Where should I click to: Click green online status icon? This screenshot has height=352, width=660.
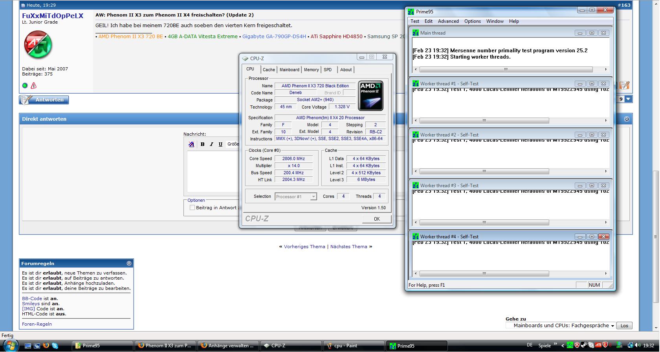tap(25, 85)
